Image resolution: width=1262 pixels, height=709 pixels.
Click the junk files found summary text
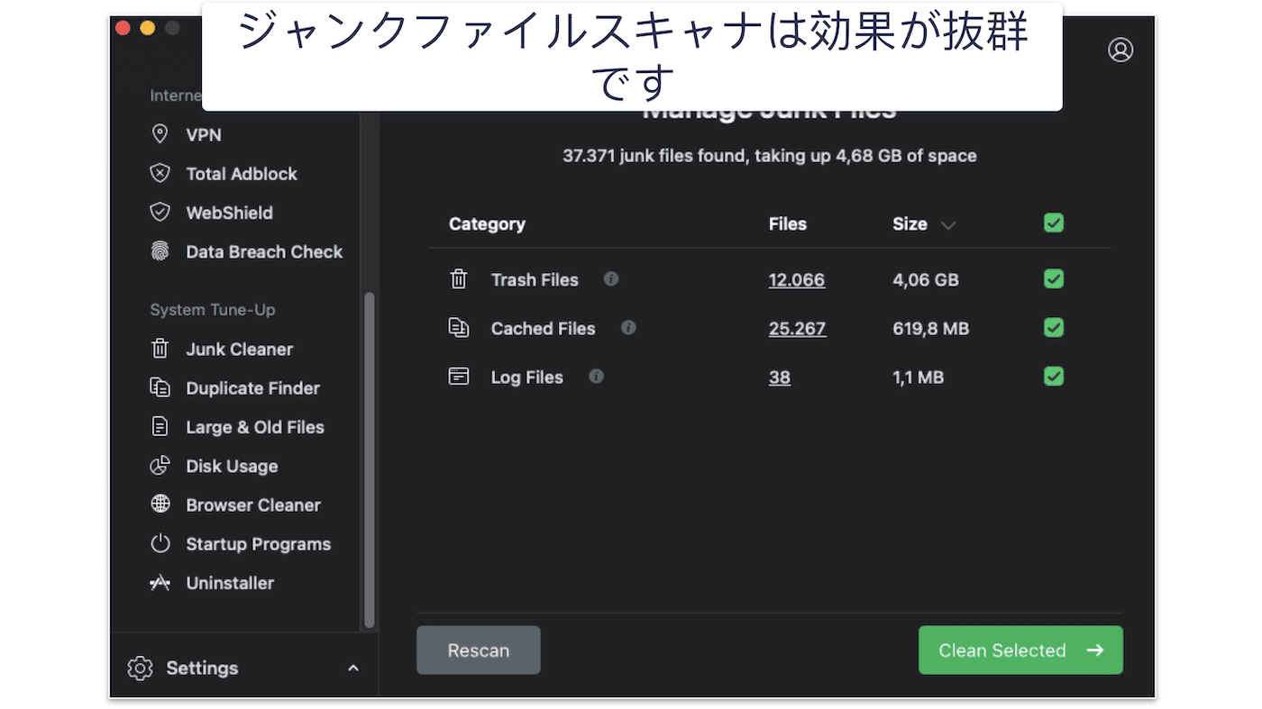click(x=770, y=155)
